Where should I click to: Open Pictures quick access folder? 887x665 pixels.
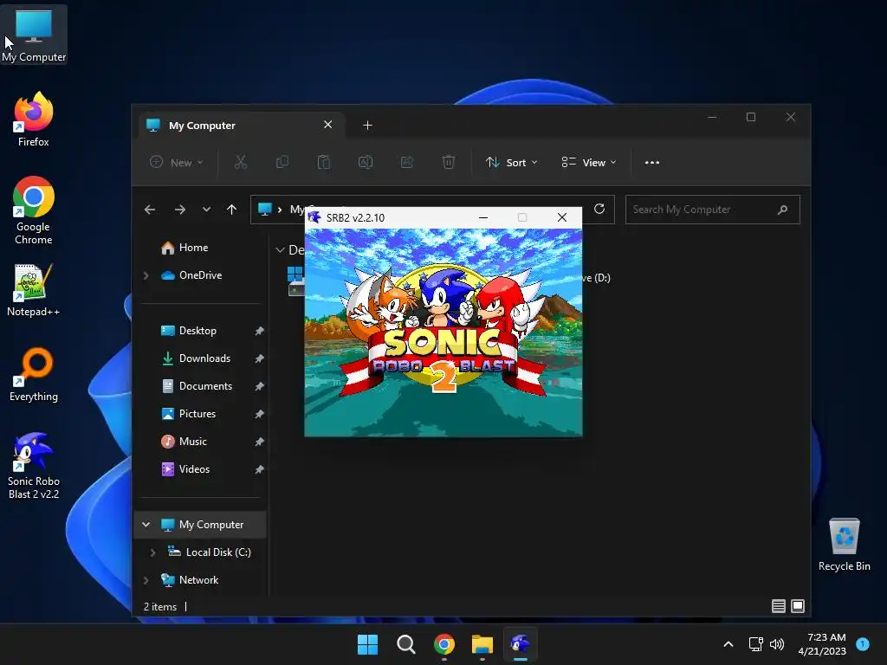click(x=197, y=414)
